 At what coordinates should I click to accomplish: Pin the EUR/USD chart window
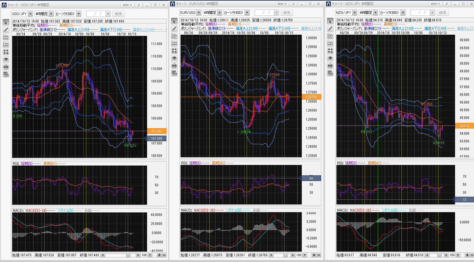(293, 4)
